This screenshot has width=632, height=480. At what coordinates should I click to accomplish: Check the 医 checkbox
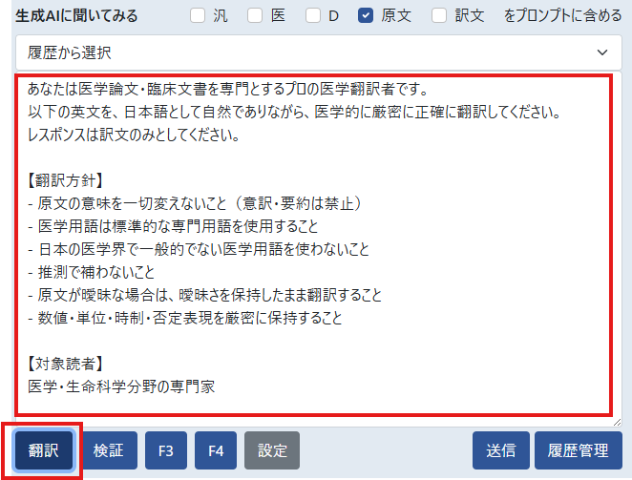click(255, 15)
